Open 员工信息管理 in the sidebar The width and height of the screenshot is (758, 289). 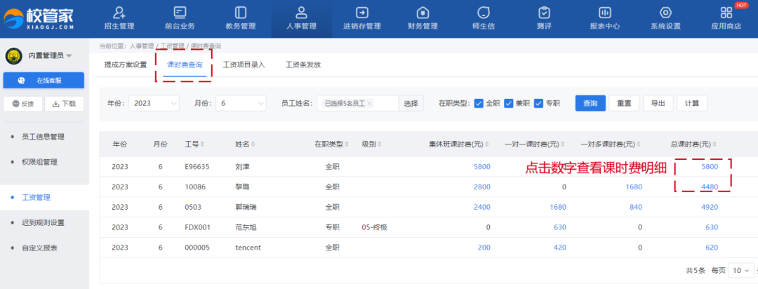coord(53,136)
